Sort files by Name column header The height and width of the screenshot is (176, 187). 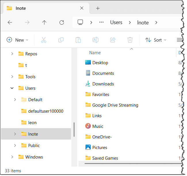95,53
